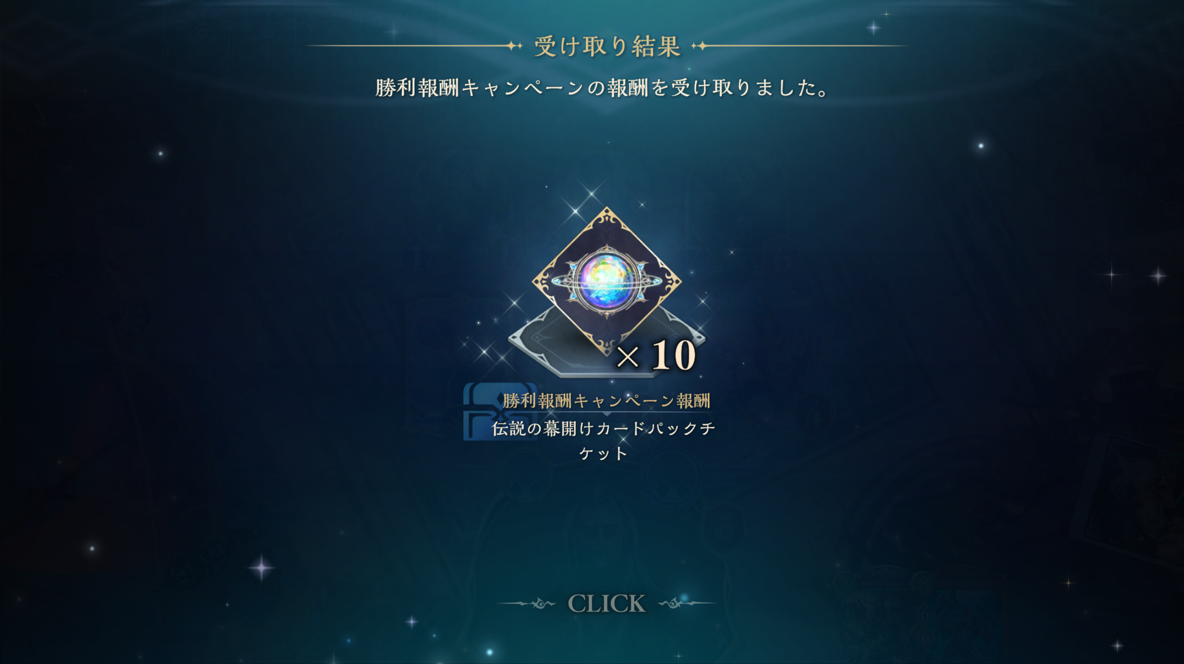Tap the white sparkle above the ticket's top corner

pyautogui.click(x=592, y=192)
